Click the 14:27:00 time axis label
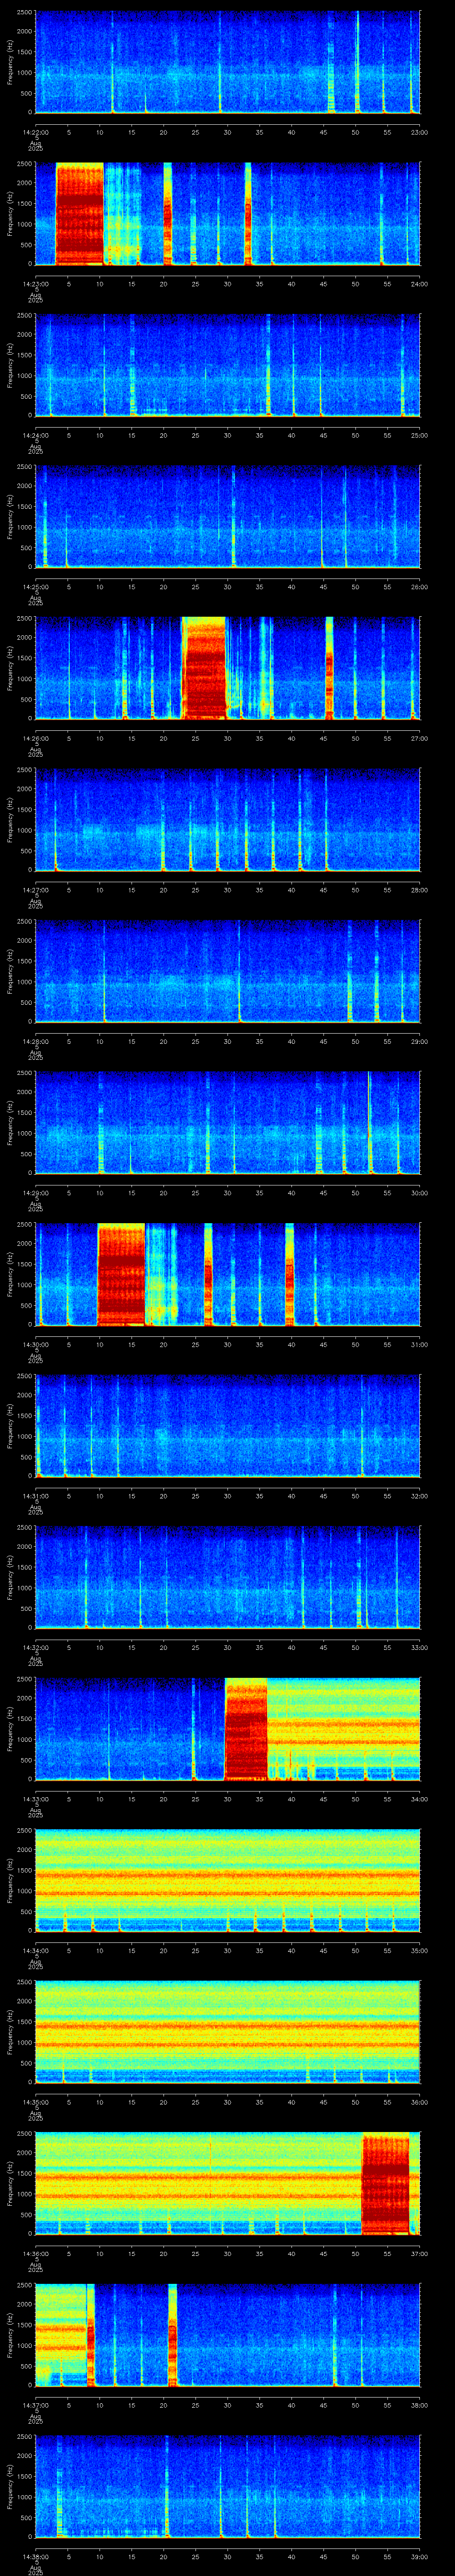The image size is (455, 2576). coord(35,890)
